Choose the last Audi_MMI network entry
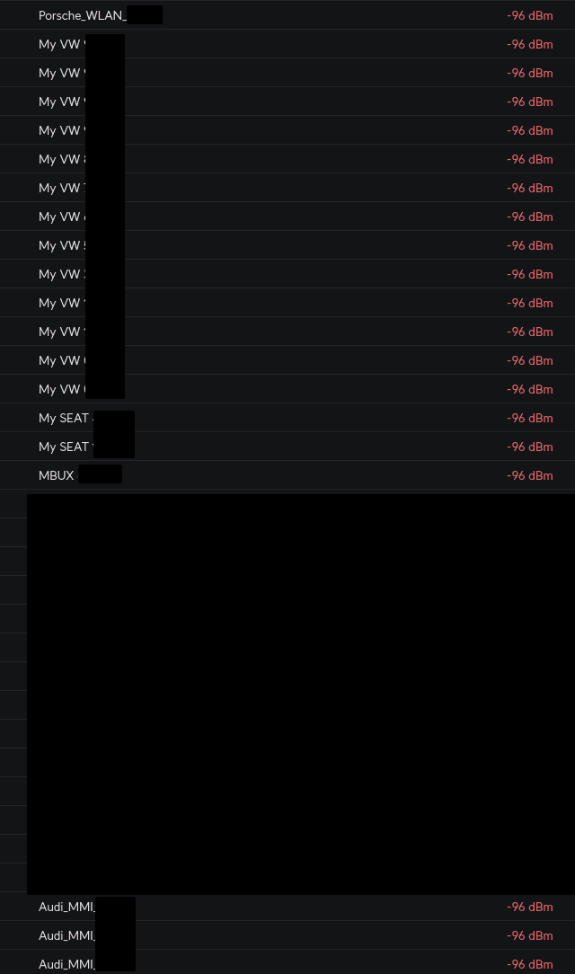Screen dimensions: 575x974 point(66,964)
